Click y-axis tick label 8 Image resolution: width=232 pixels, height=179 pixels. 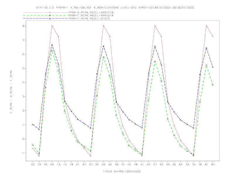click(x=23, y=26)
